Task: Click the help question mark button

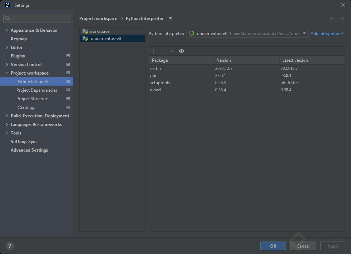Action: click(x=10, y=246)
